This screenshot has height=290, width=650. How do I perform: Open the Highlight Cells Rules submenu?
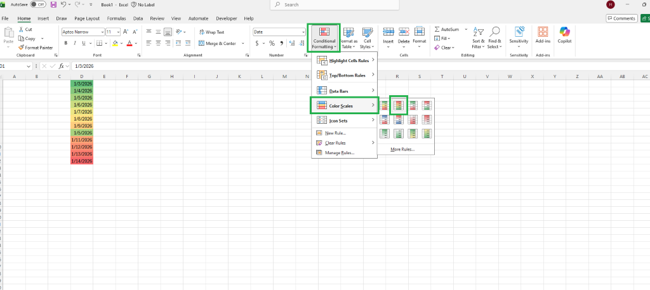pyautogui.click(x=344, y=60)
